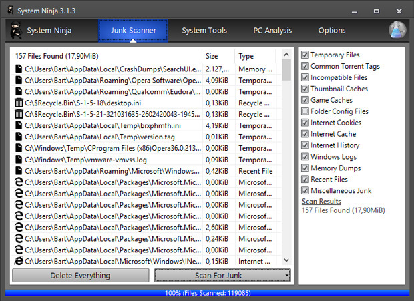Image resolution: width=414 pixels, height=301 pixels.
Task: Click file icon of brxphmfh.ini row
Action: pyautogui.click(x=19, y=125)
